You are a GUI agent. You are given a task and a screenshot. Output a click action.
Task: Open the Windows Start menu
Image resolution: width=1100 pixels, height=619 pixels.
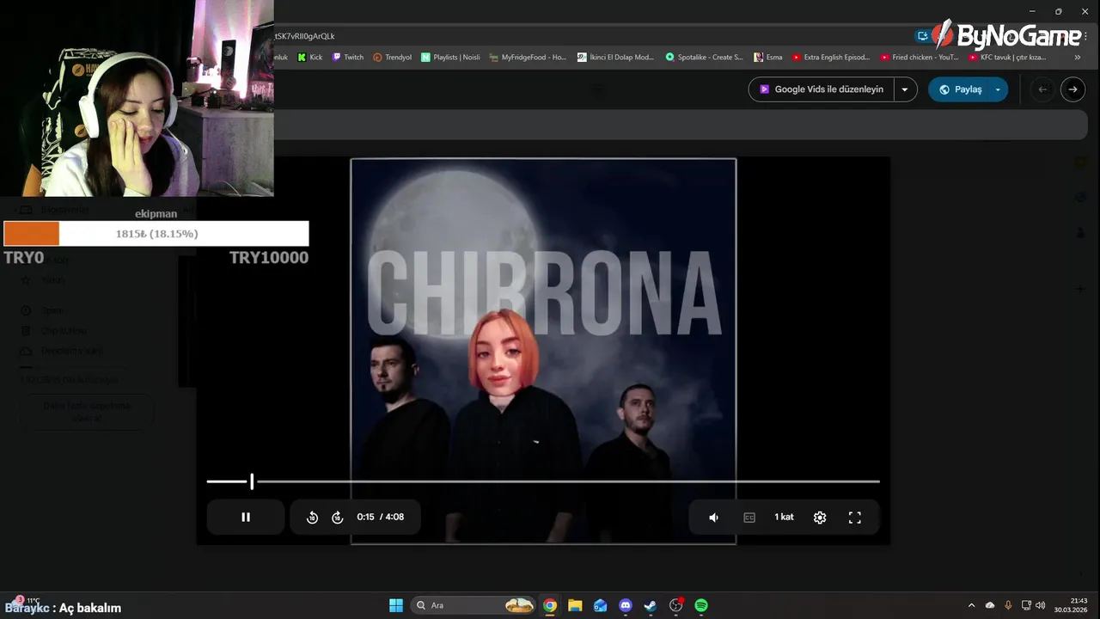(x=396, y=605)
